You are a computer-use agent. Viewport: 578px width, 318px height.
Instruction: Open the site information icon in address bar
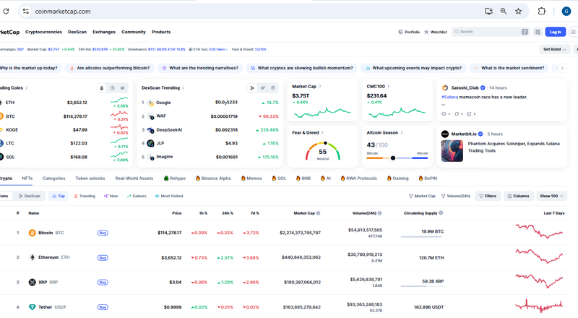(26, 12)
